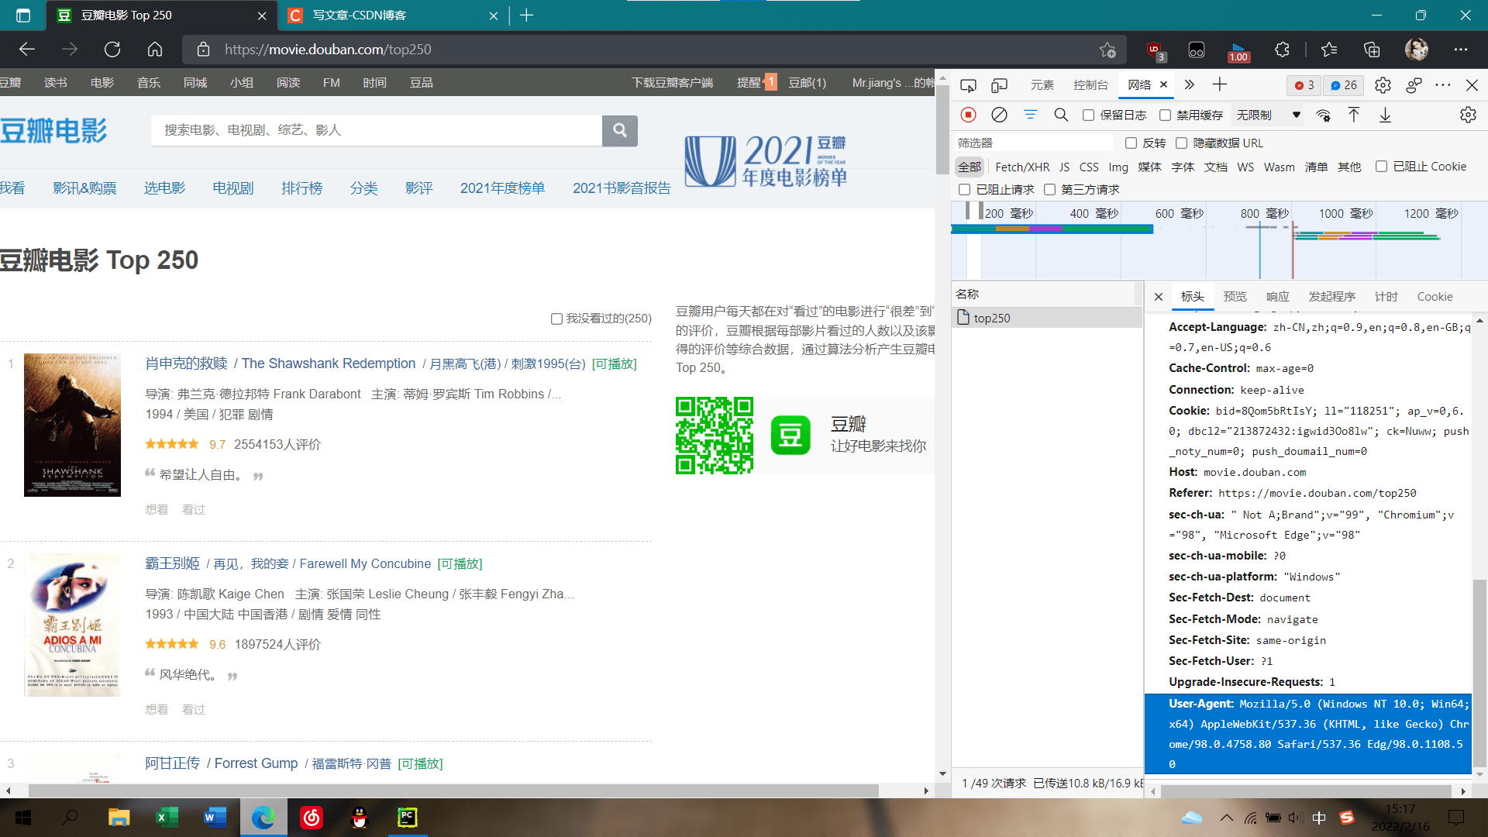Open DevTools settings gear
1488x837 pixels.
point(1383,84)
